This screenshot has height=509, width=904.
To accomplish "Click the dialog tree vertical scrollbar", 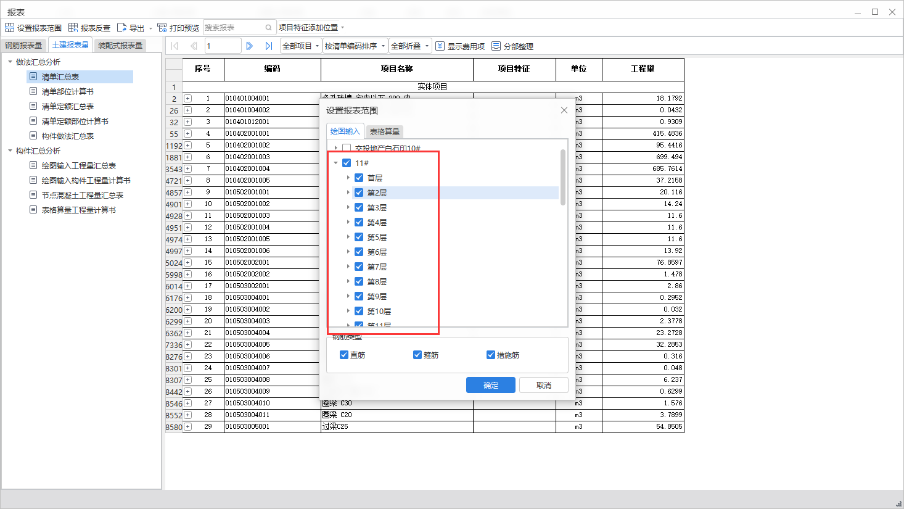I will [x=562, y=178].
